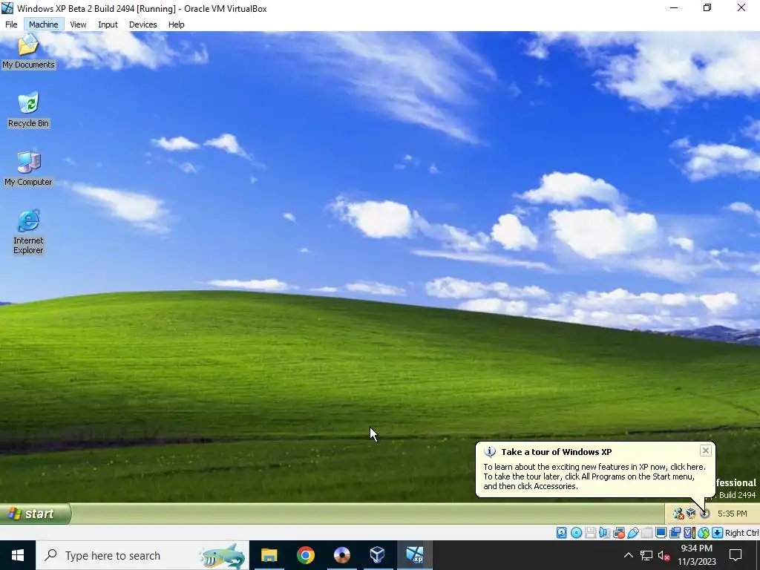This screenshot has width=760, height=570.
Task: Click the keyboard capture arrow icon
Action: 718,533
